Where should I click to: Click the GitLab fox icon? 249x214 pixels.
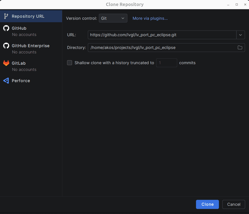pyautogui.click(x=6, y=63)
